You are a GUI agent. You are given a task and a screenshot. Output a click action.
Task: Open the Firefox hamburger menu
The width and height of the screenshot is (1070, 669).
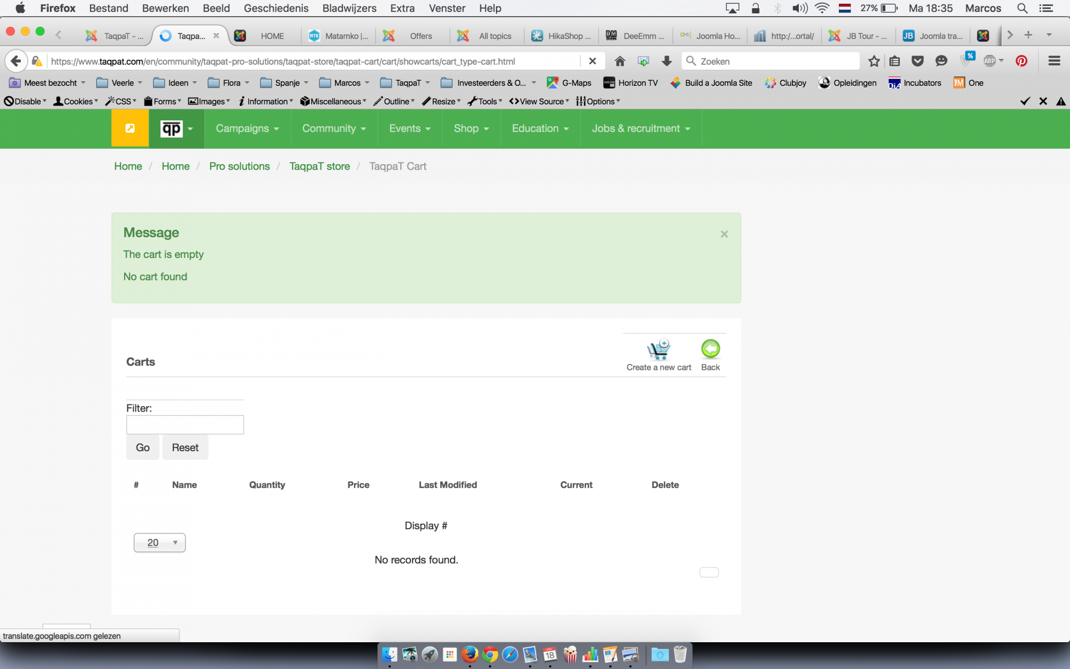1054,61
